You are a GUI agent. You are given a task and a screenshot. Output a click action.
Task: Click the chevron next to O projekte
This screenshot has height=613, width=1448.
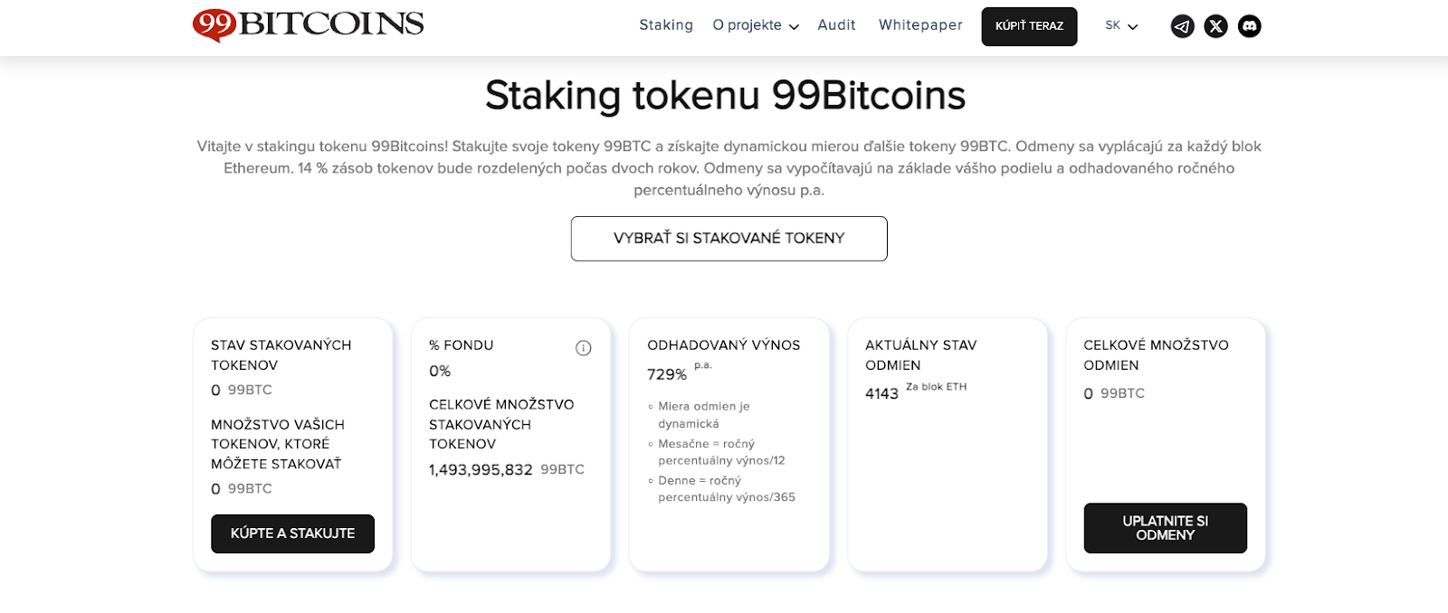click(x=794, y=27)
